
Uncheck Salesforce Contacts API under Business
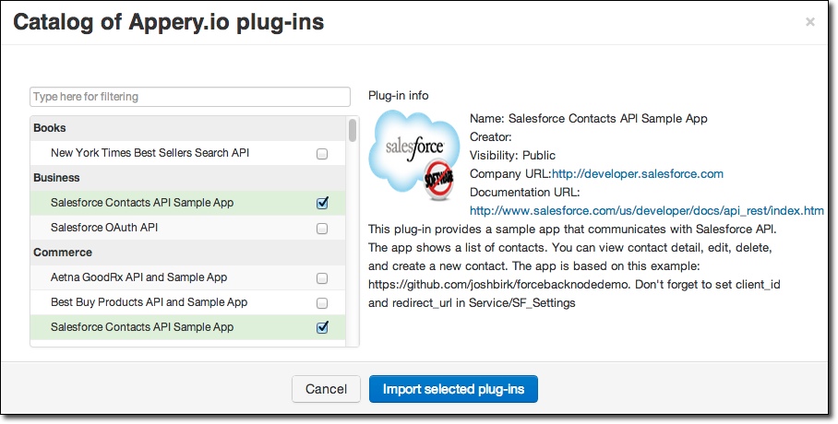coord(322,203)
